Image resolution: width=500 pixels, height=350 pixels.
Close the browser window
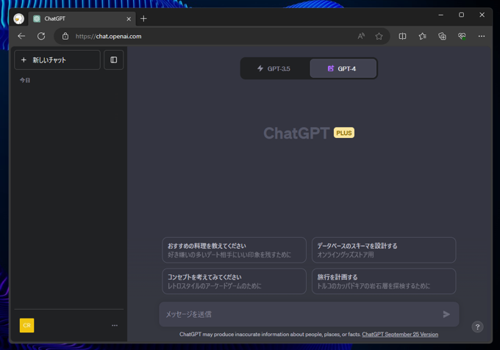click(x=482, y=15)
